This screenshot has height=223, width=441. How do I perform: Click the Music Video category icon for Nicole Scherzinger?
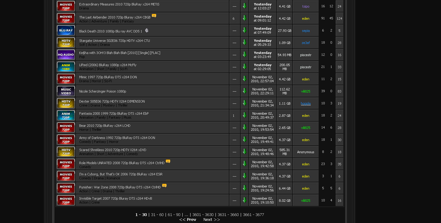tap(66, 91)
